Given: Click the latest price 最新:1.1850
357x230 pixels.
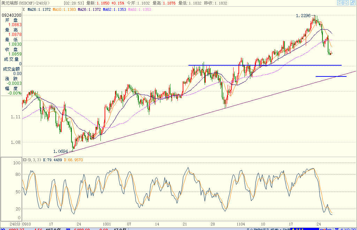Looking at the screenshot, I should tap(98, 3).
